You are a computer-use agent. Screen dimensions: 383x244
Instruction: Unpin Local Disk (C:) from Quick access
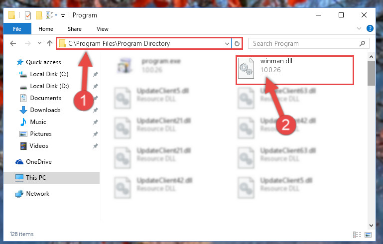[96, 74]
